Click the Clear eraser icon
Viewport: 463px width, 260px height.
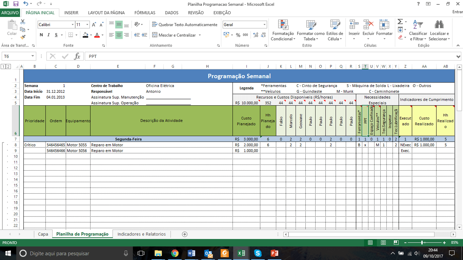pos(400,37)
